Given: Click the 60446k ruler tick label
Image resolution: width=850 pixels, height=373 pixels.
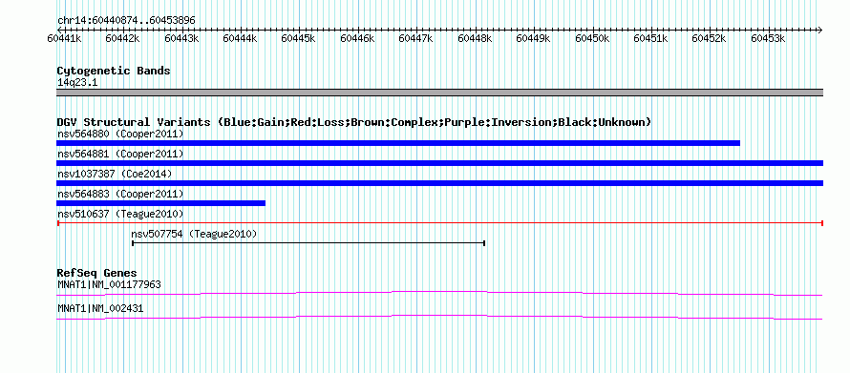Looking at the screenshot, I should point(357,38).
